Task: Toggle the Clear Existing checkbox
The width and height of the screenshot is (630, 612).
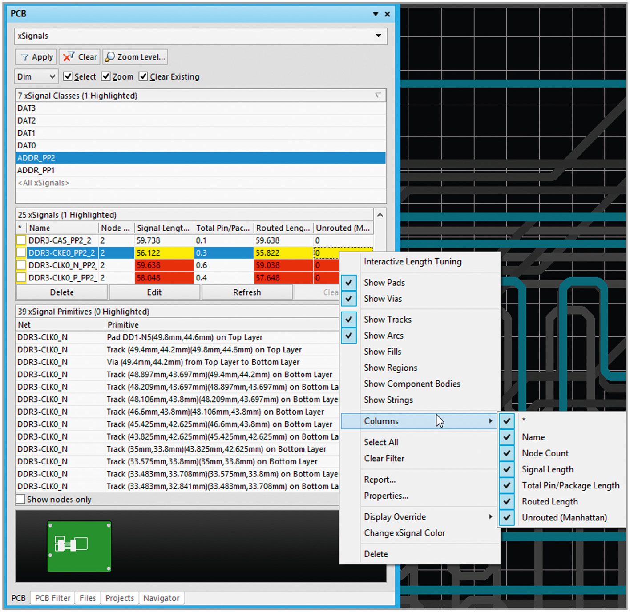Action: point(143,76)
